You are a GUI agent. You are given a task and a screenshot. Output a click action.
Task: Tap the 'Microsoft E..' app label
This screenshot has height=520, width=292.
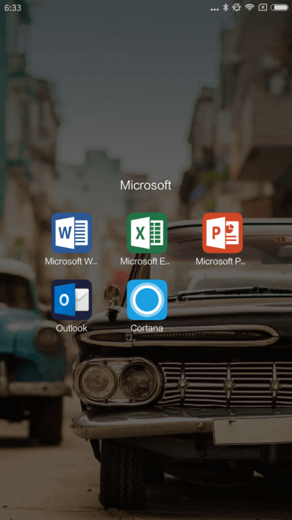(145, 261)
